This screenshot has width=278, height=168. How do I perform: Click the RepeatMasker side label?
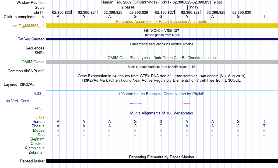(32, 161)
